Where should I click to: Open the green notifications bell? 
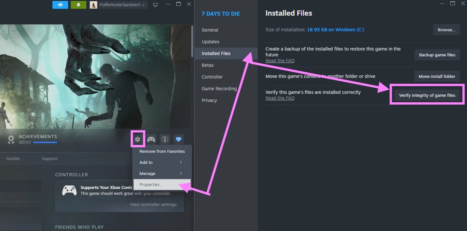[x=79, y=5]
